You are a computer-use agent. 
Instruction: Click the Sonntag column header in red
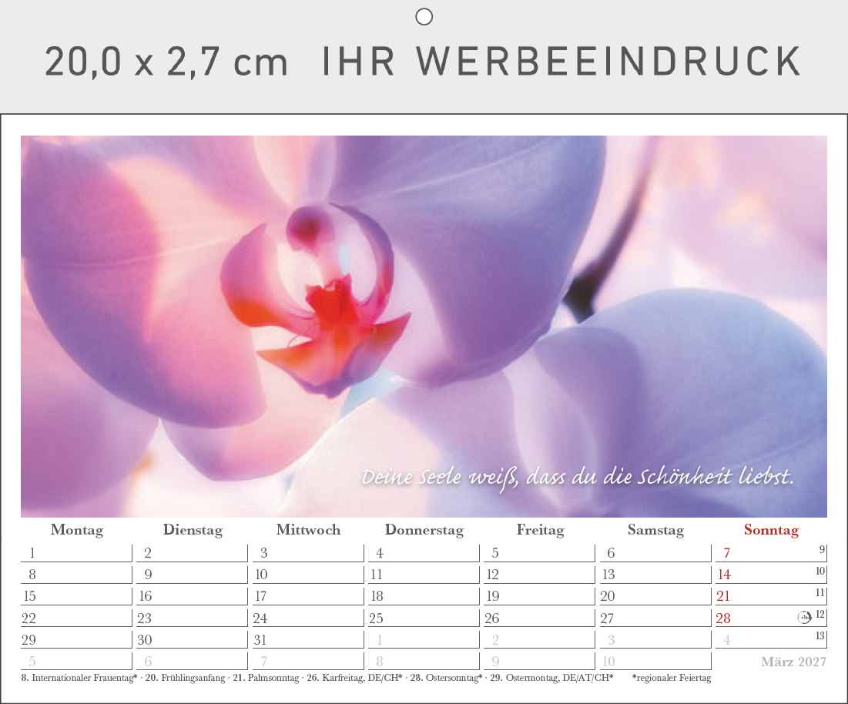click(771, 530)
